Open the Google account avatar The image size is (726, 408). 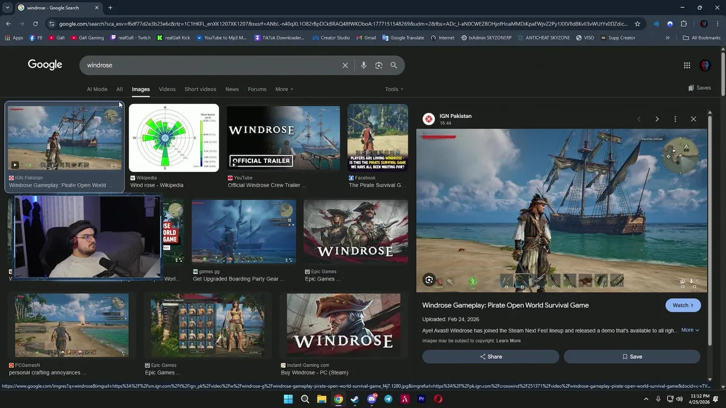pos(705,65)
